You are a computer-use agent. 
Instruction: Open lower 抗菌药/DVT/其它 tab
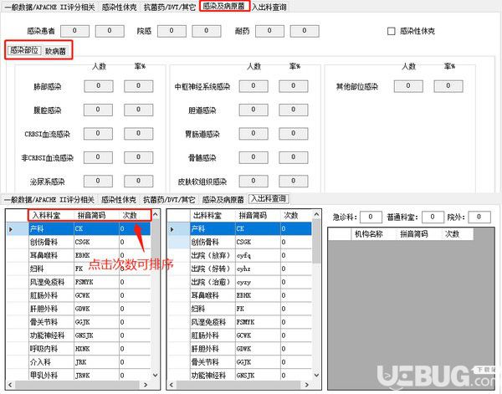point(169,200)
